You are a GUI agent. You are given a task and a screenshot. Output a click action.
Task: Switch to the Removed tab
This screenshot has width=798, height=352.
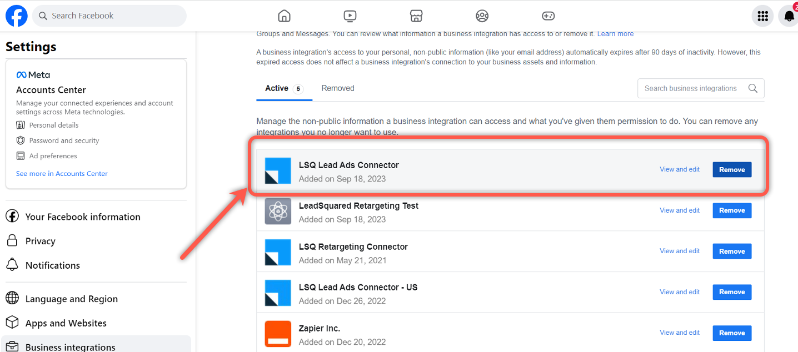click(x=338, y=88)
